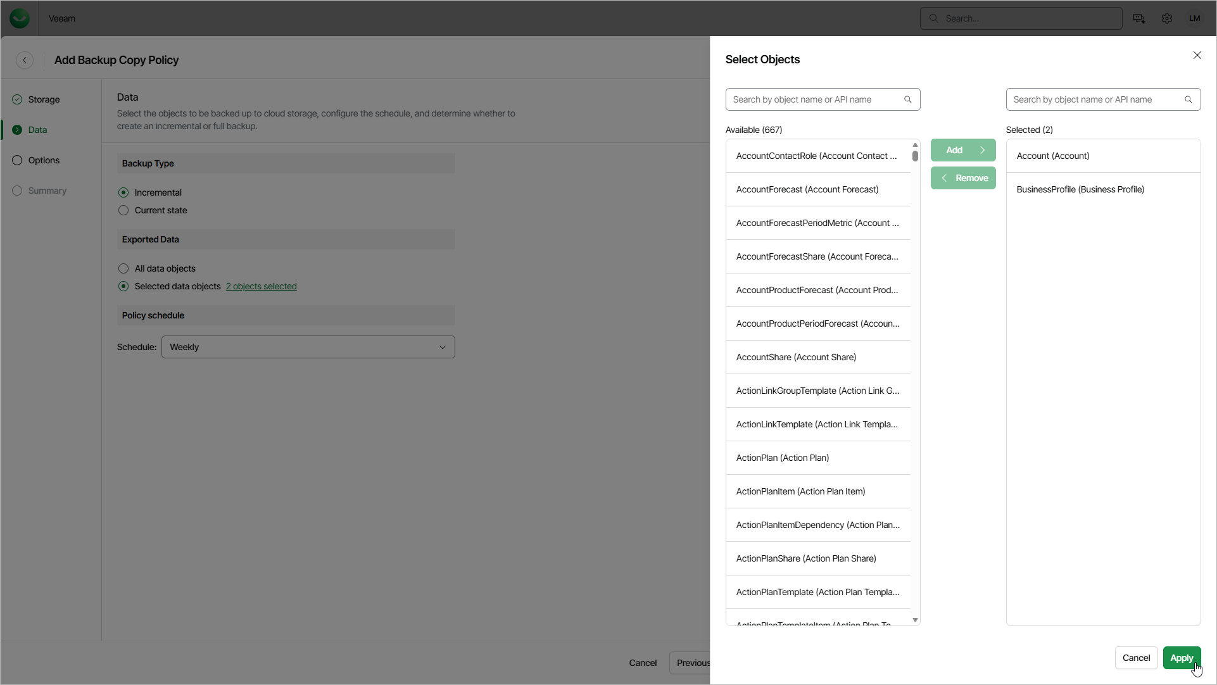Image resolution: width=1217 pixels, height=685 pixels.
Task: Focus the Selected objects search field
Action: [x=1103, y=99]
